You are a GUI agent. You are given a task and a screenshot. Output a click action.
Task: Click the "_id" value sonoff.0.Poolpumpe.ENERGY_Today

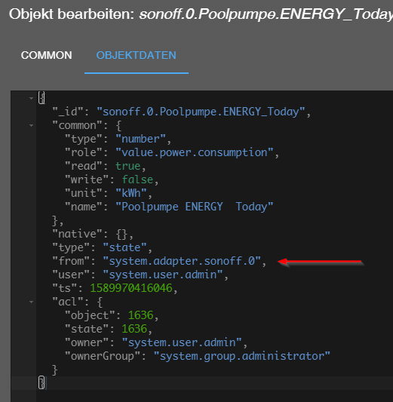tap(201, 112)
